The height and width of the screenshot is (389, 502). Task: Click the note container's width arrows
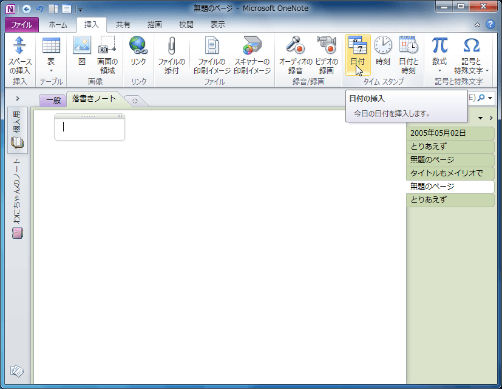click(x=120, y=116)
